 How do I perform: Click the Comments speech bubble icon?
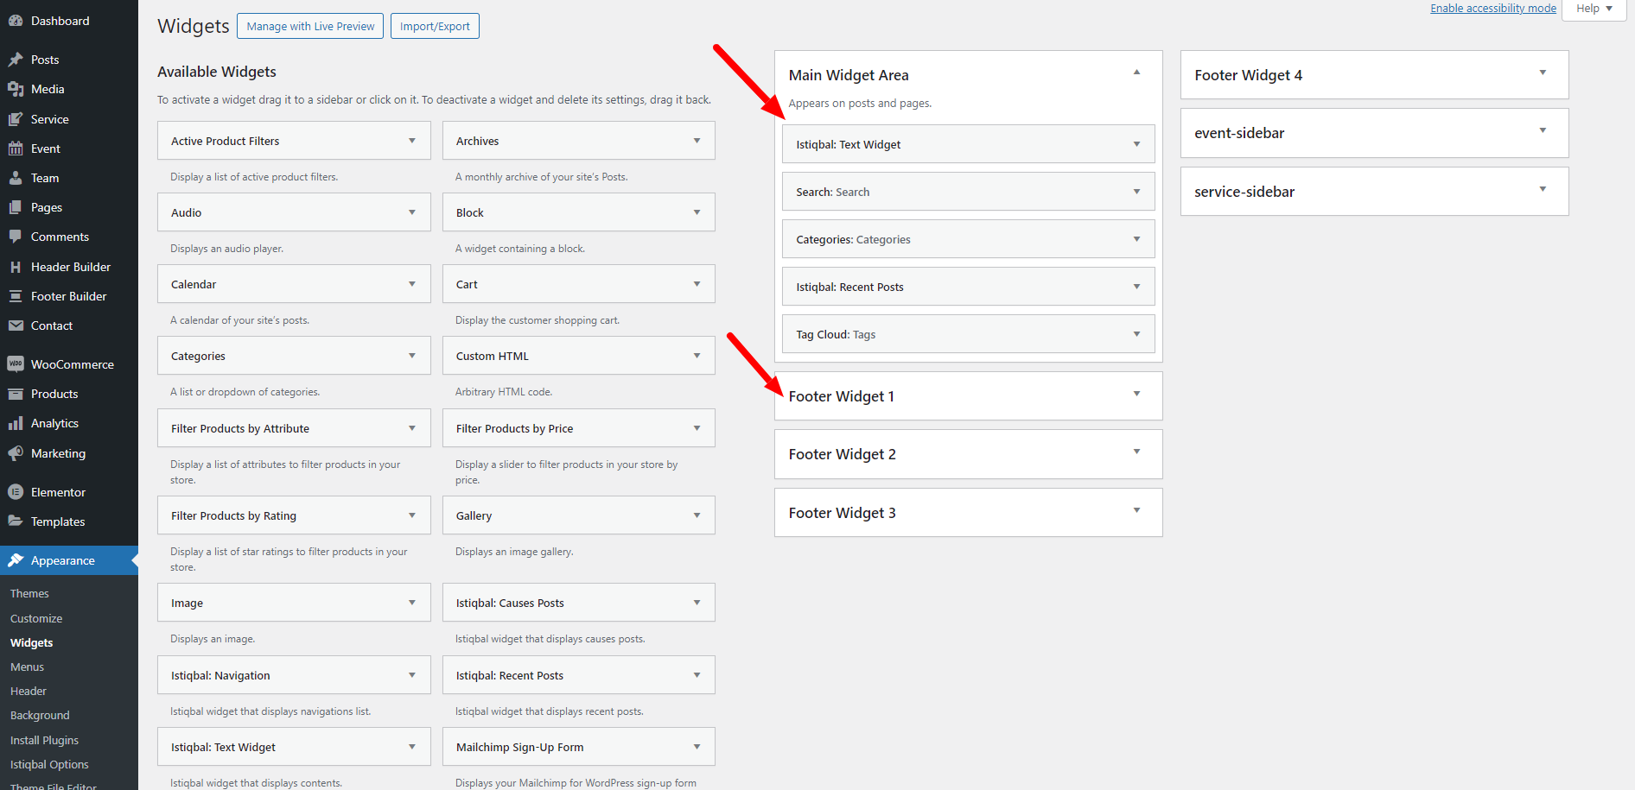[16, 237]
